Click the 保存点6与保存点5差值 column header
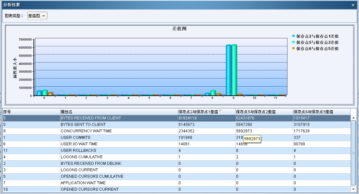 pyautogui.click(x=322, y=112)
